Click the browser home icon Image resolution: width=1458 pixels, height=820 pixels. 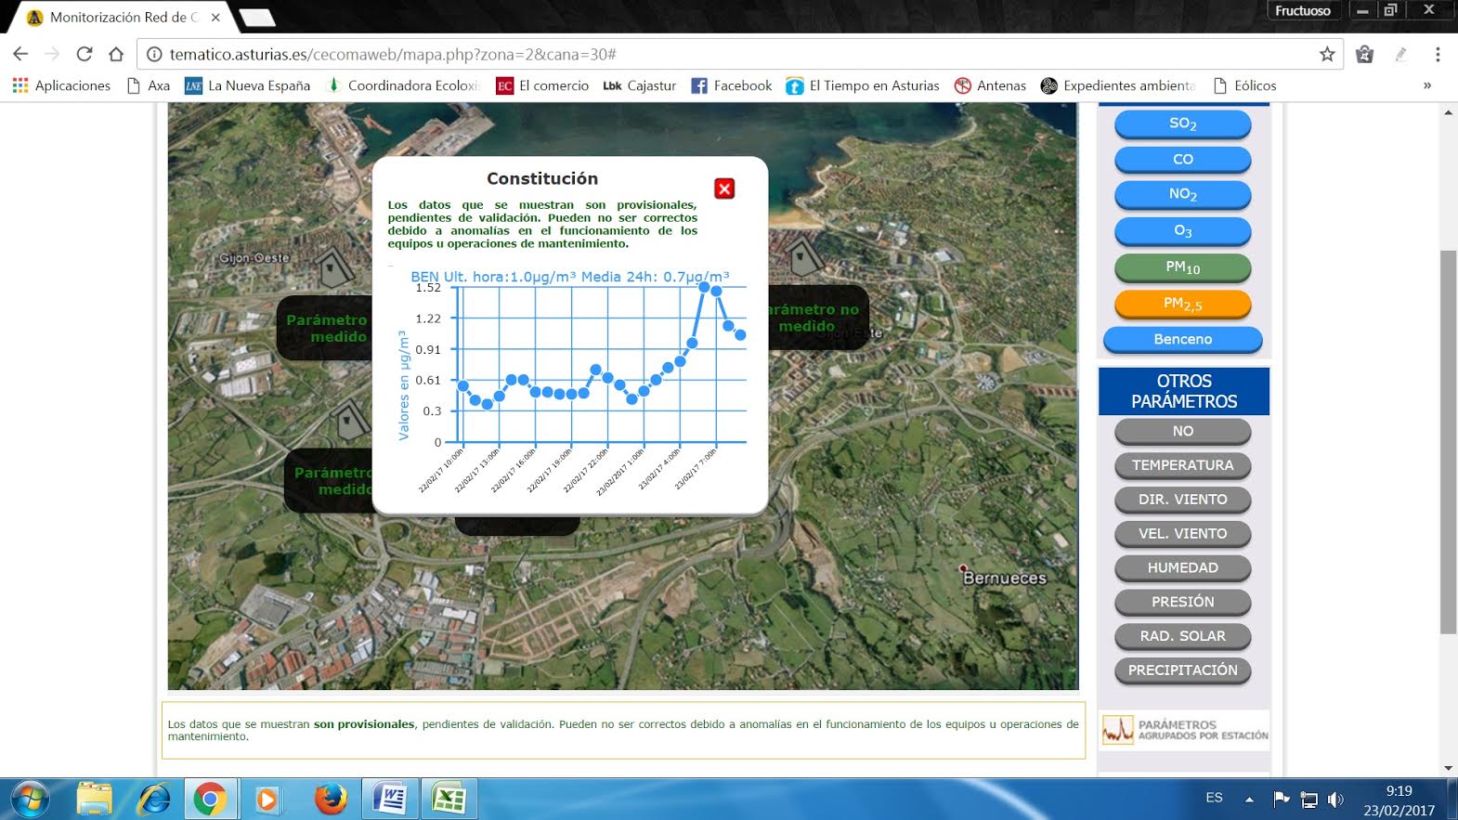pyautogui.click(x=116, y=54)
